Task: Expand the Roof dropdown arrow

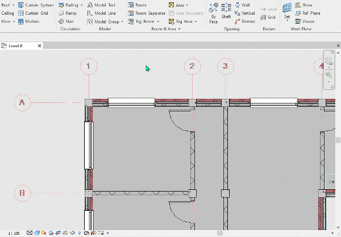Action: (x=13, y=5)
